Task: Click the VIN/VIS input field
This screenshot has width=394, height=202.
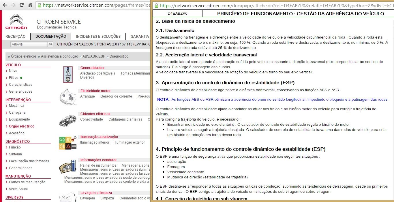Action: click(29, 44)
